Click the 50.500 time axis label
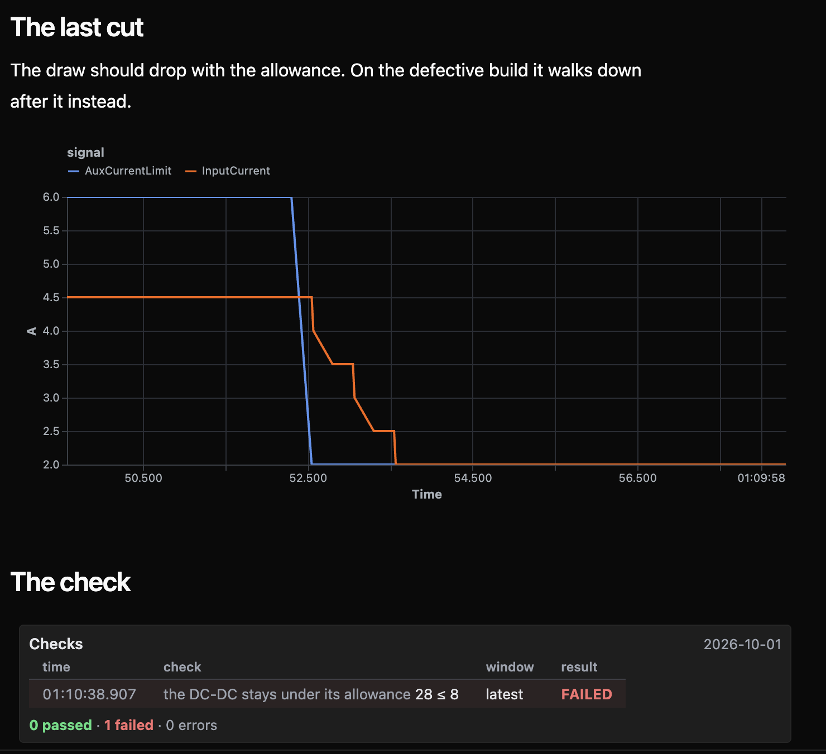The width and height of the screenshot is (826, 754). pos(143,478)
